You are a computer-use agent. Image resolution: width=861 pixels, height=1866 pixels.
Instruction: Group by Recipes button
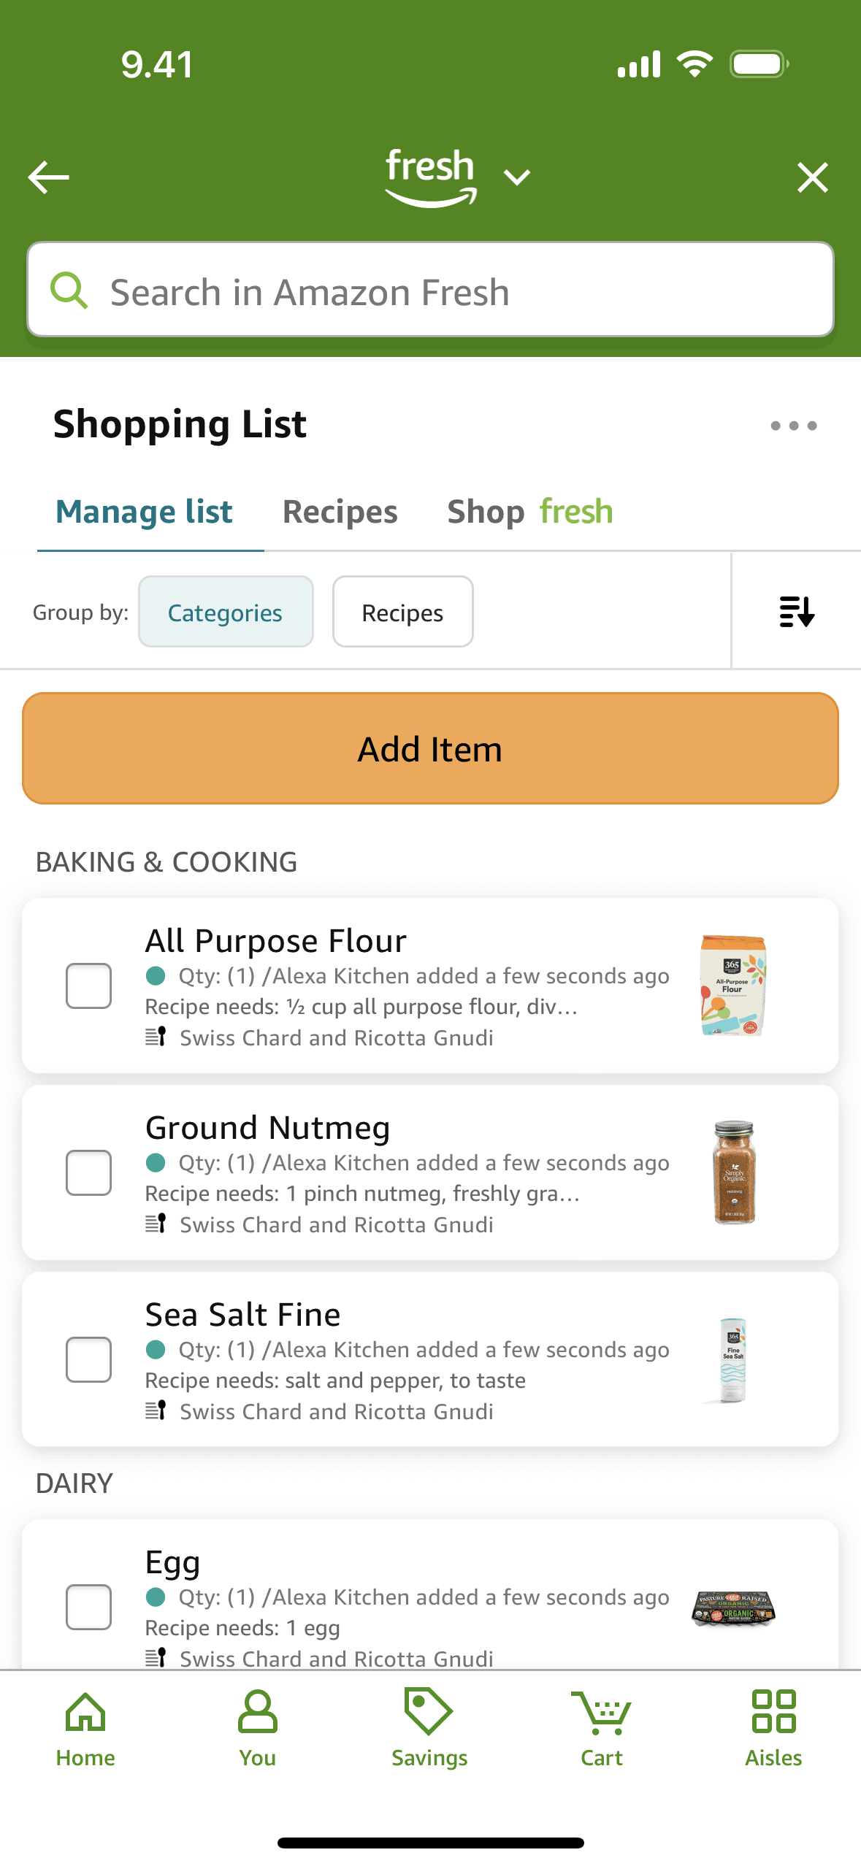402,612
